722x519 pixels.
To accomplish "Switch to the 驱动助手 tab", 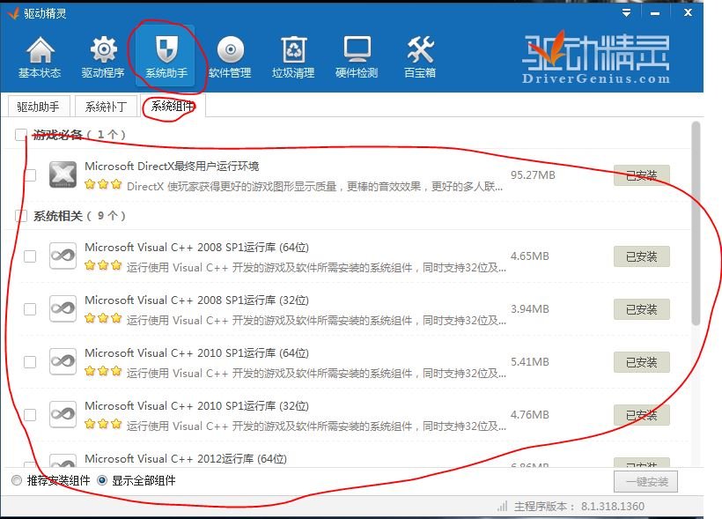I will (38, 107).
